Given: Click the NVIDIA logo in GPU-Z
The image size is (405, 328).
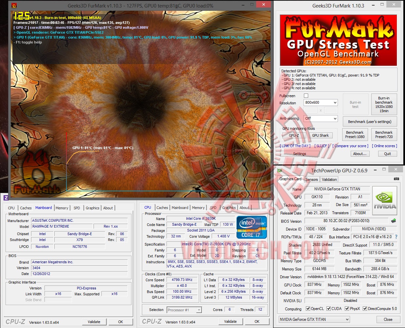Looking at the screenshot, I should pyautogui.click(x=385, y=201).
